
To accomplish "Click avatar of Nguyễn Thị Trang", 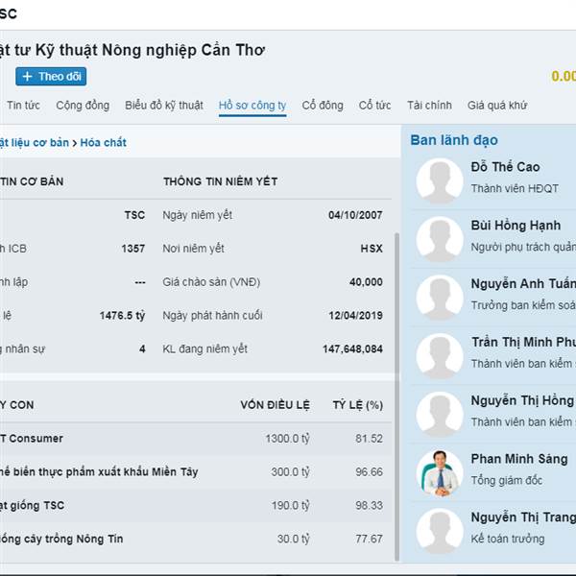I will 440,531.
